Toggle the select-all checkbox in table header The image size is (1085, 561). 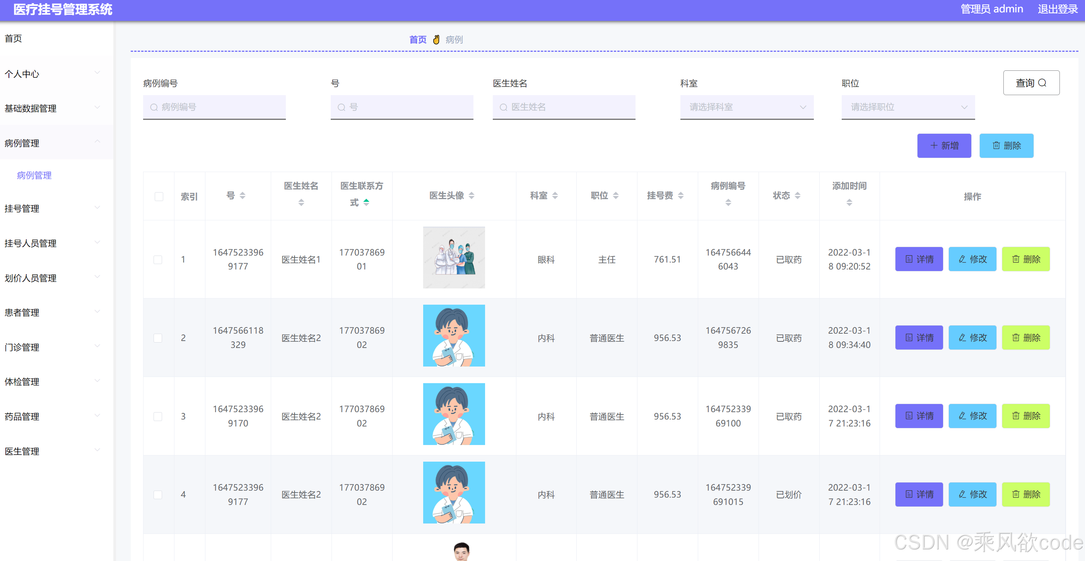pyautogui.click(x=159, y=196)
